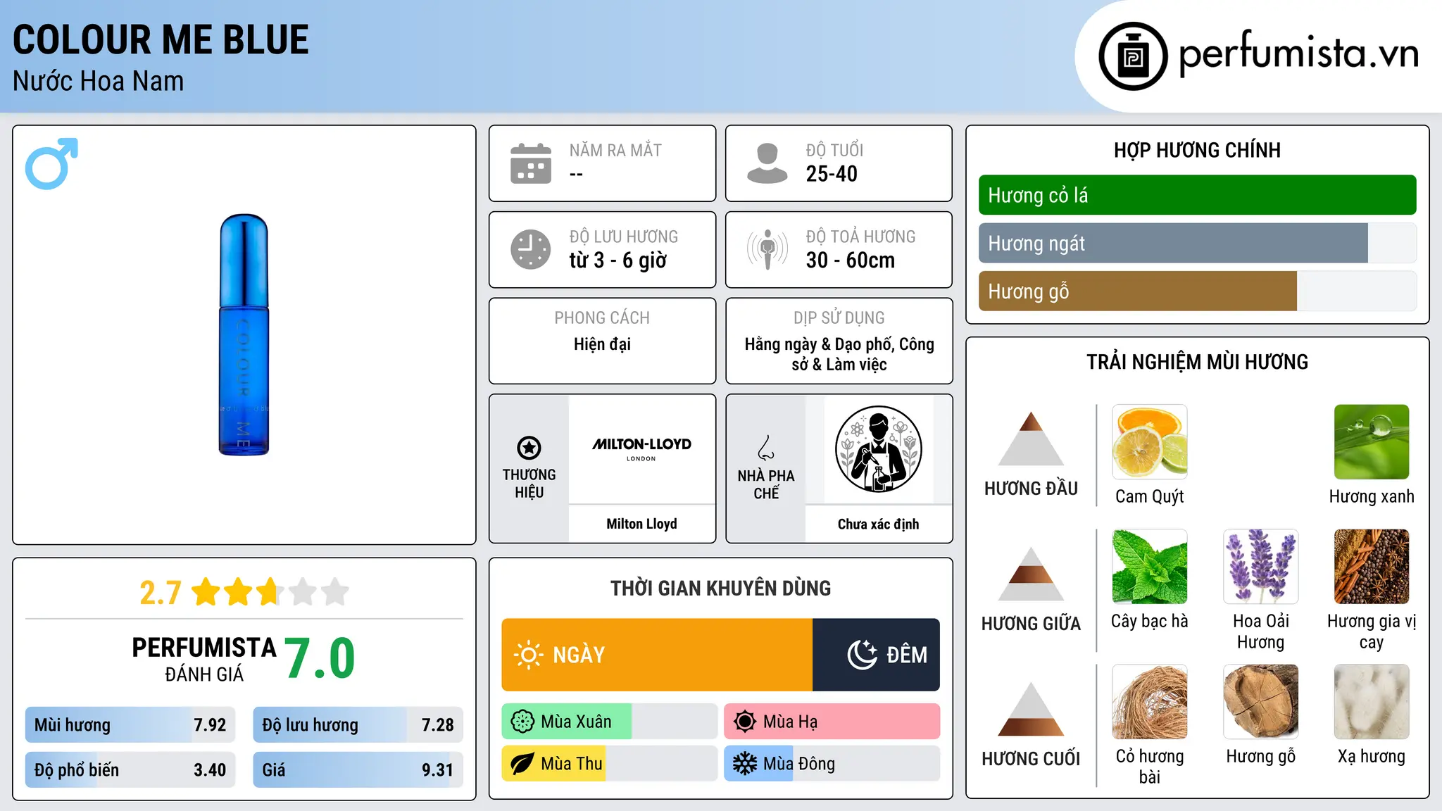Click the PERFUMISTA ĐÁNH GIÁ label
This screenshot has width=1442, height=811.
204,659
